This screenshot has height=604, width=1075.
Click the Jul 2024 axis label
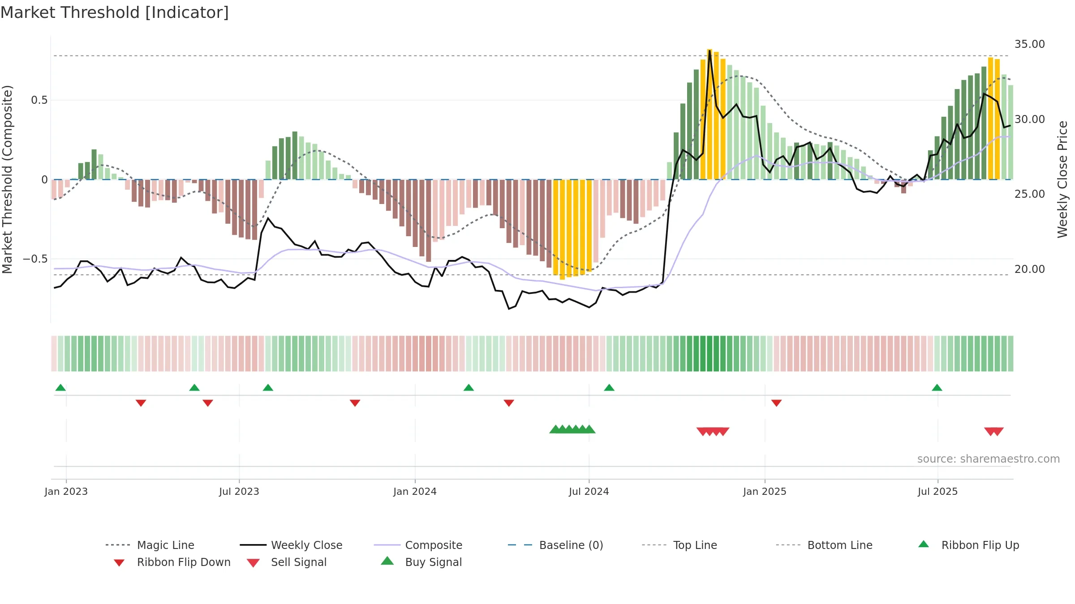(x=589, y=491)
